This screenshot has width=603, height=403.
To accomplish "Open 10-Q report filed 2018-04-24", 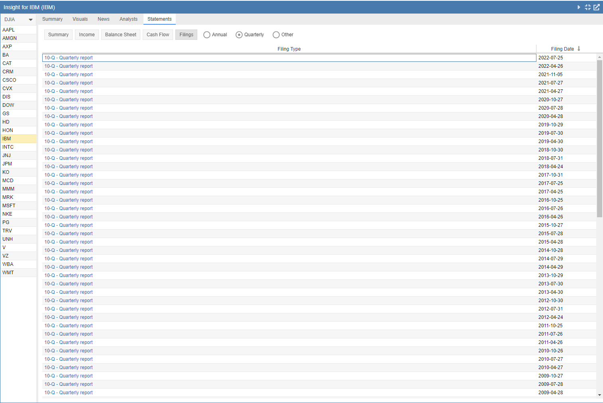I will tap(69, 167).
